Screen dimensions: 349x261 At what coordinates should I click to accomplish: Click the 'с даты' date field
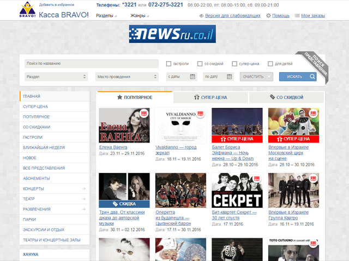tap(182, 77)
